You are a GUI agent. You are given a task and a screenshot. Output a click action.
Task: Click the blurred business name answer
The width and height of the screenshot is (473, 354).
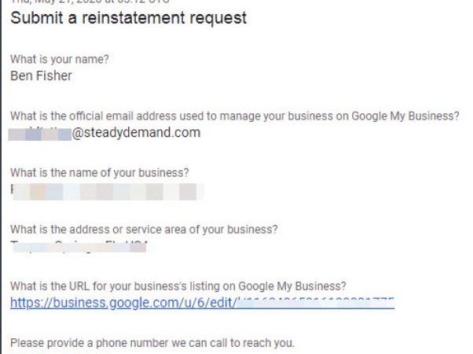(106, 190)
